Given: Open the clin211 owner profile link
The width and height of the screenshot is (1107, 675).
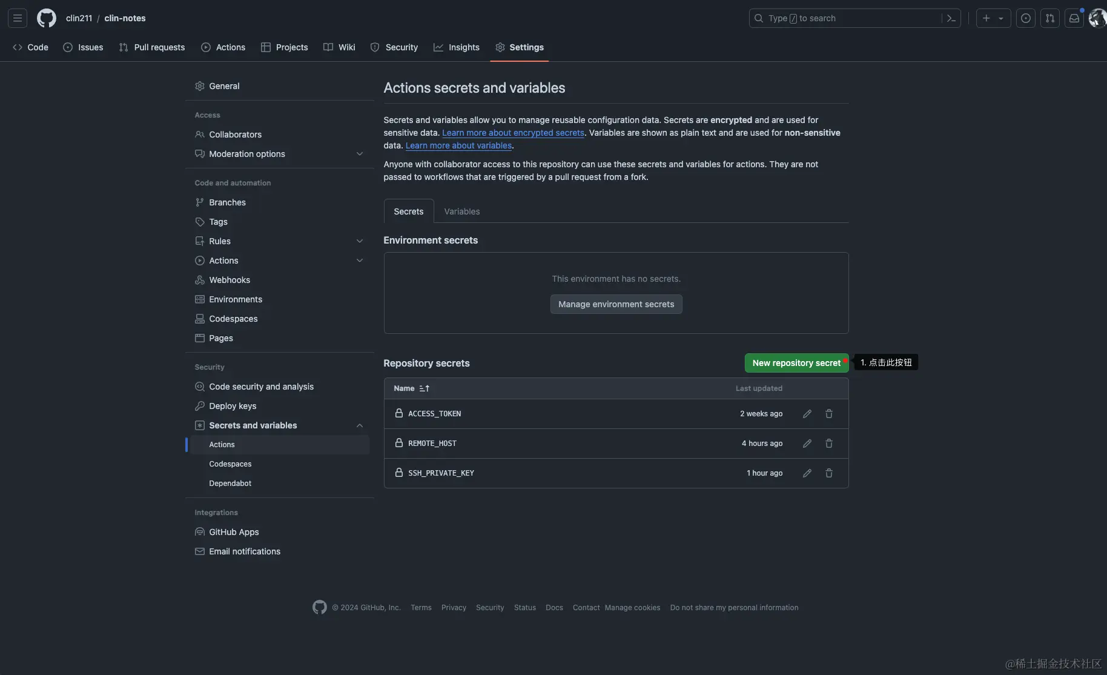Looking at the screenshot, I should click(x=79, y=18).
